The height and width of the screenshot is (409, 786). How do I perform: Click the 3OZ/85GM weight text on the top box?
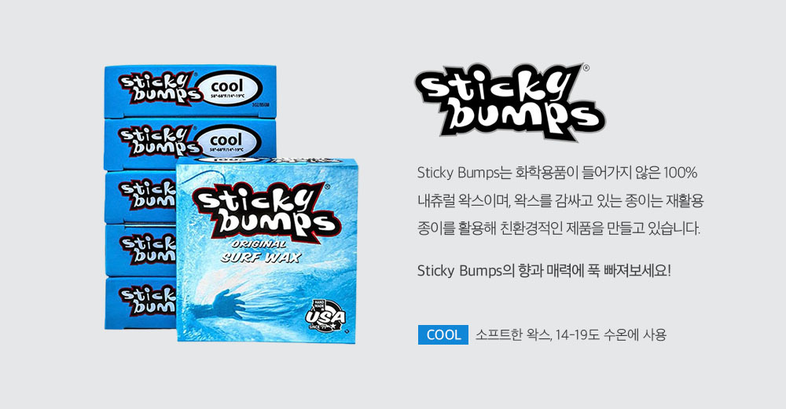pyautogui.click(x=261, y=105)
